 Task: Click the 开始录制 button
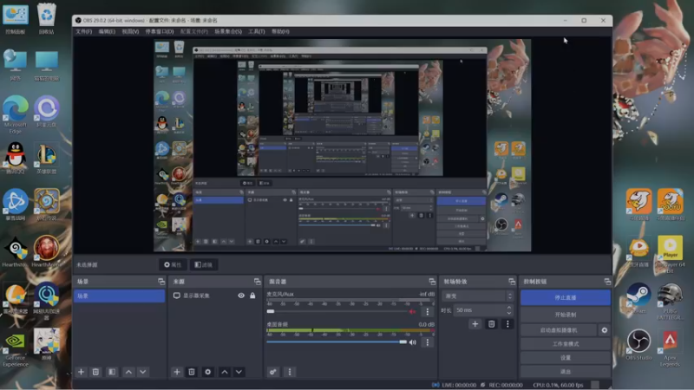point(566,315)
